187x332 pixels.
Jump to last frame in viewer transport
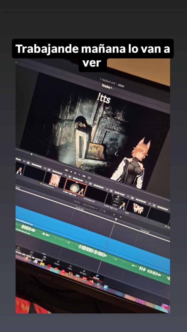point(84,176)
